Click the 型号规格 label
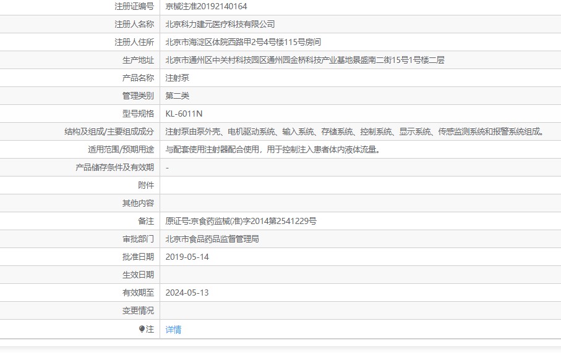This screenshot has width=561, height=353. [138, 114]
